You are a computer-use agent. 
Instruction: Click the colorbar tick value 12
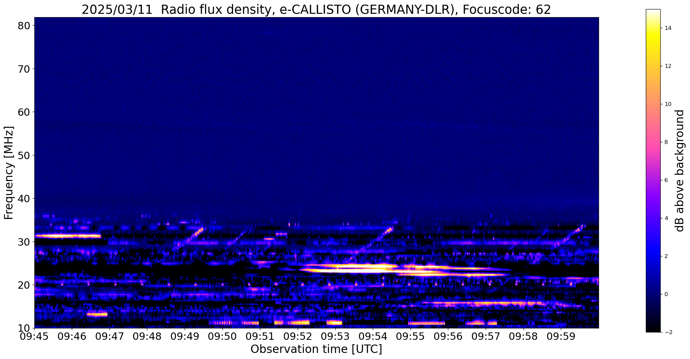[668, 66]
